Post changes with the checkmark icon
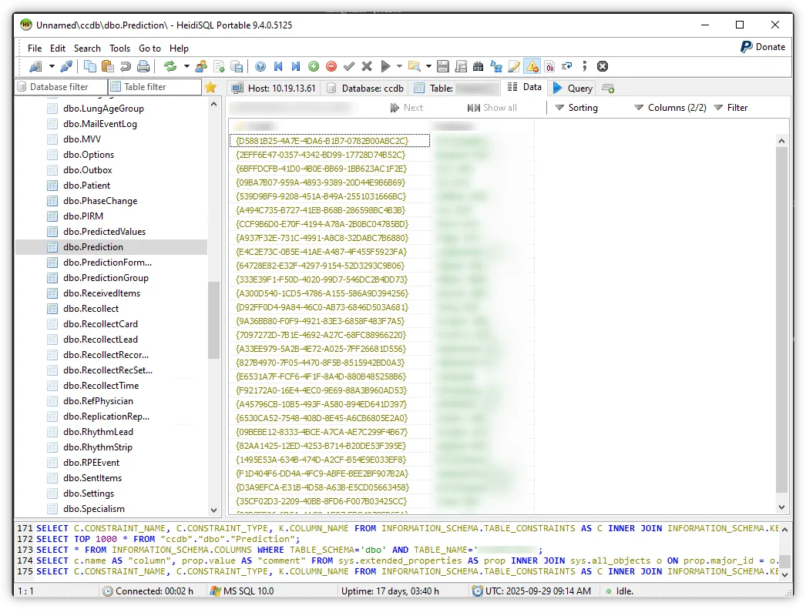The height and width of the screenshot is (609, 806). click(x=349, y=66)
